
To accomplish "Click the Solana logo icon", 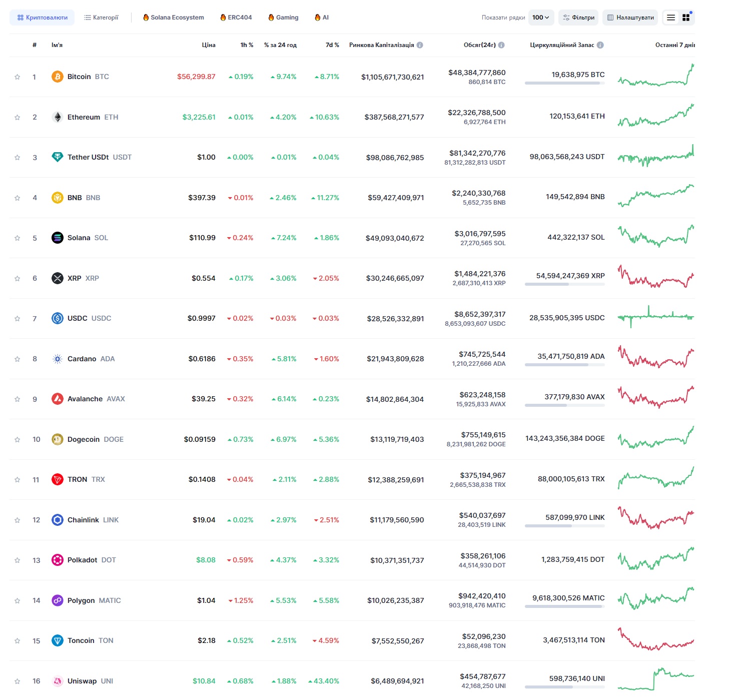I will coord(58,238).
